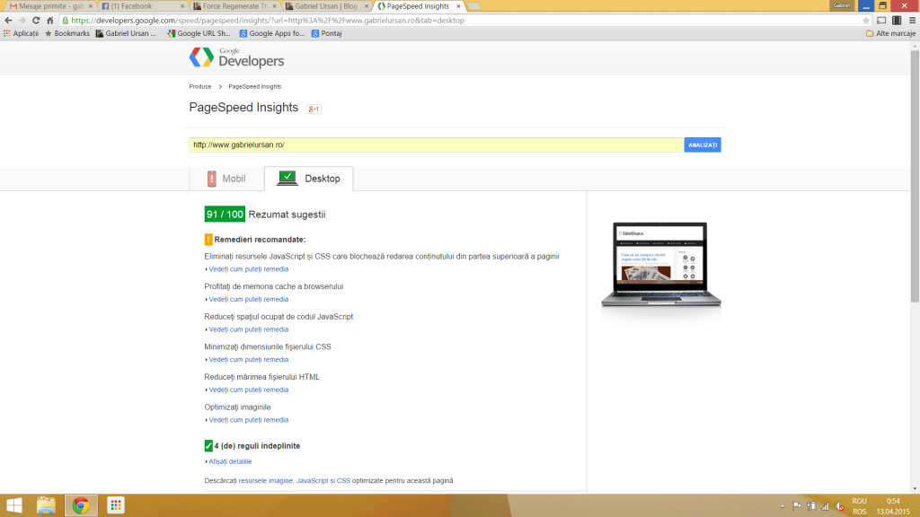Screen dimensions: 920x517
Task: Open Alte marcaje bookmarks folder
Action: click(x=890, y=33)
